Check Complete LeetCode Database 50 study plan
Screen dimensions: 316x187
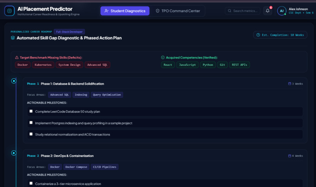click(x=31, y=111)
